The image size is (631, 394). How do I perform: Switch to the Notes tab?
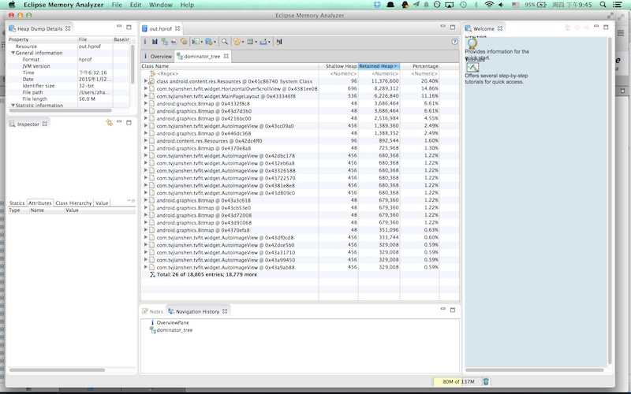tap(152, 311)
